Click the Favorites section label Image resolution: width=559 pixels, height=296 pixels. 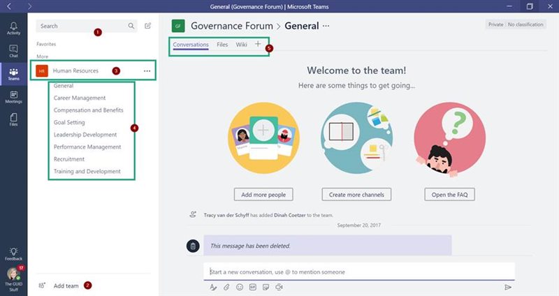46,44
